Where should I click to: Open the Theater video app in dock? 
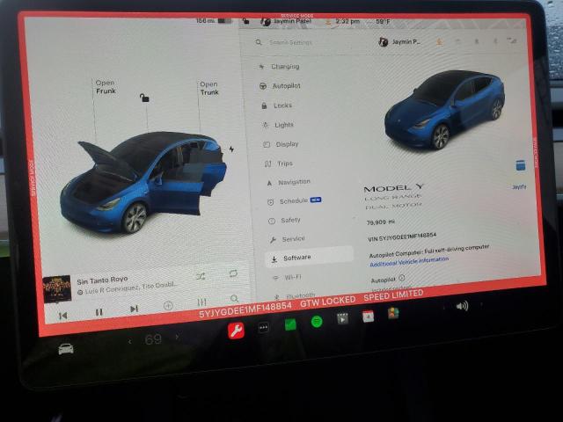(342, 318)
